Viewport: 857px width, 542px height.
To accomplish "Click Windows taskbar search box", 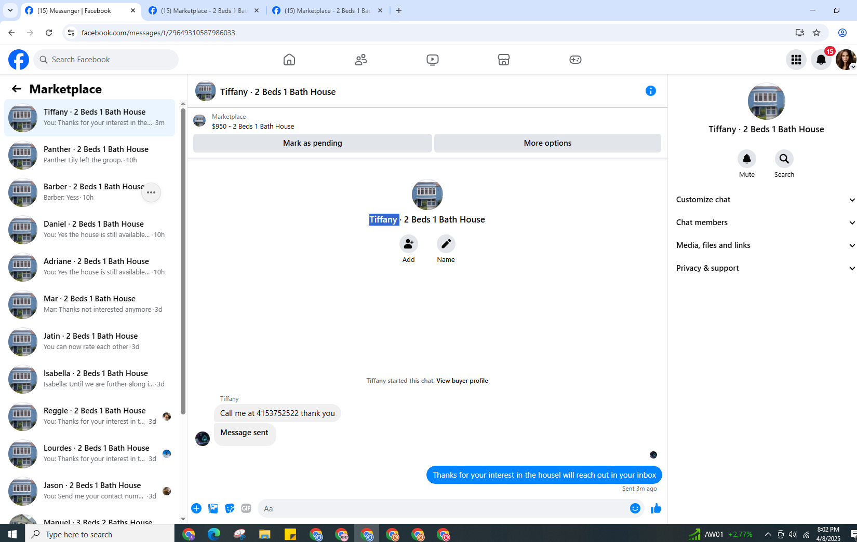I will point(100,534).
